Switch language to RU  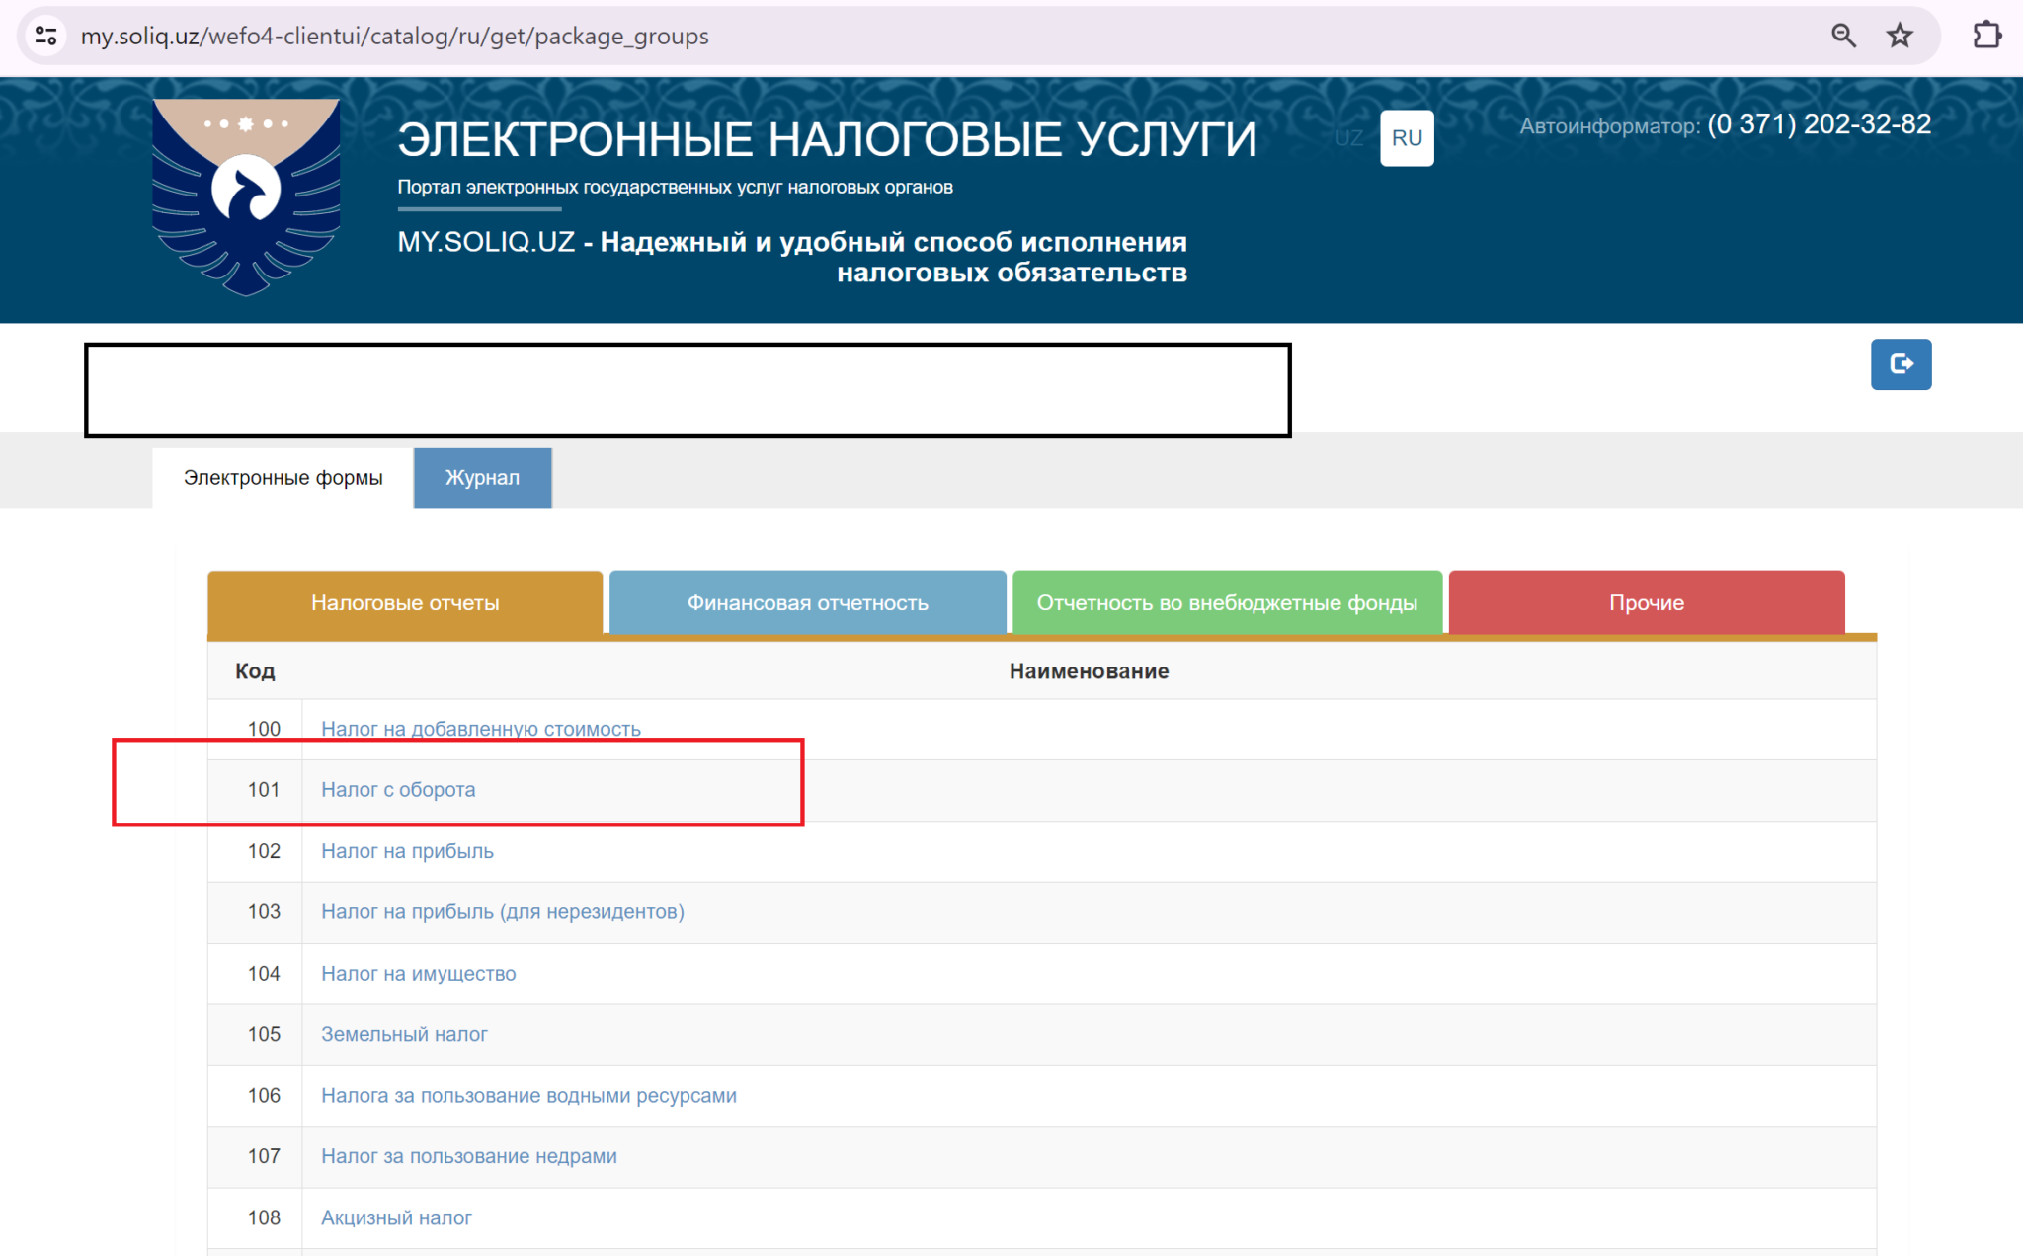point(1406,139)
